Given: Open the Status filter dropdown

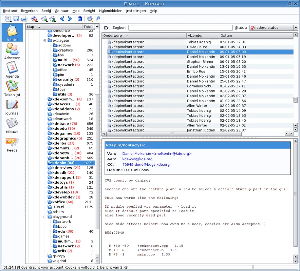Looking at the screenshot, I should (274, 28).
